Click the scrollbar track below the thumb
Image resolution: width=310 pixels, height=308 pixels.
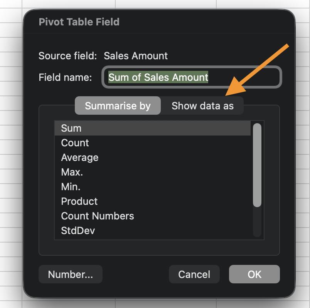257,223
